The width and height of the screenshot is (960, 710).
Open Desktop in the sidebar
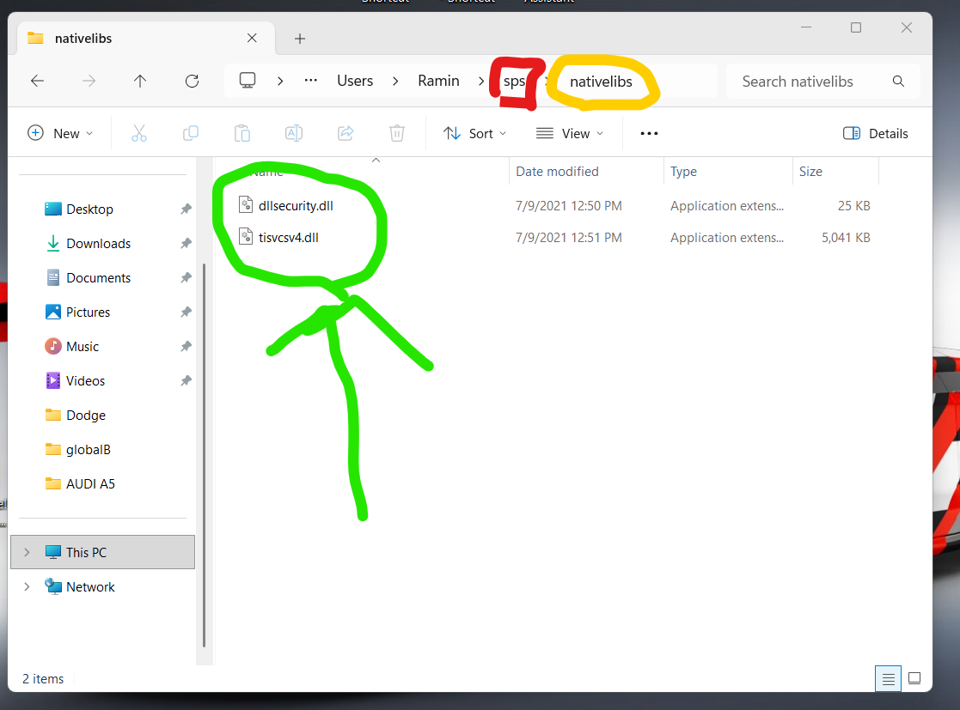(x=89, y=209)
